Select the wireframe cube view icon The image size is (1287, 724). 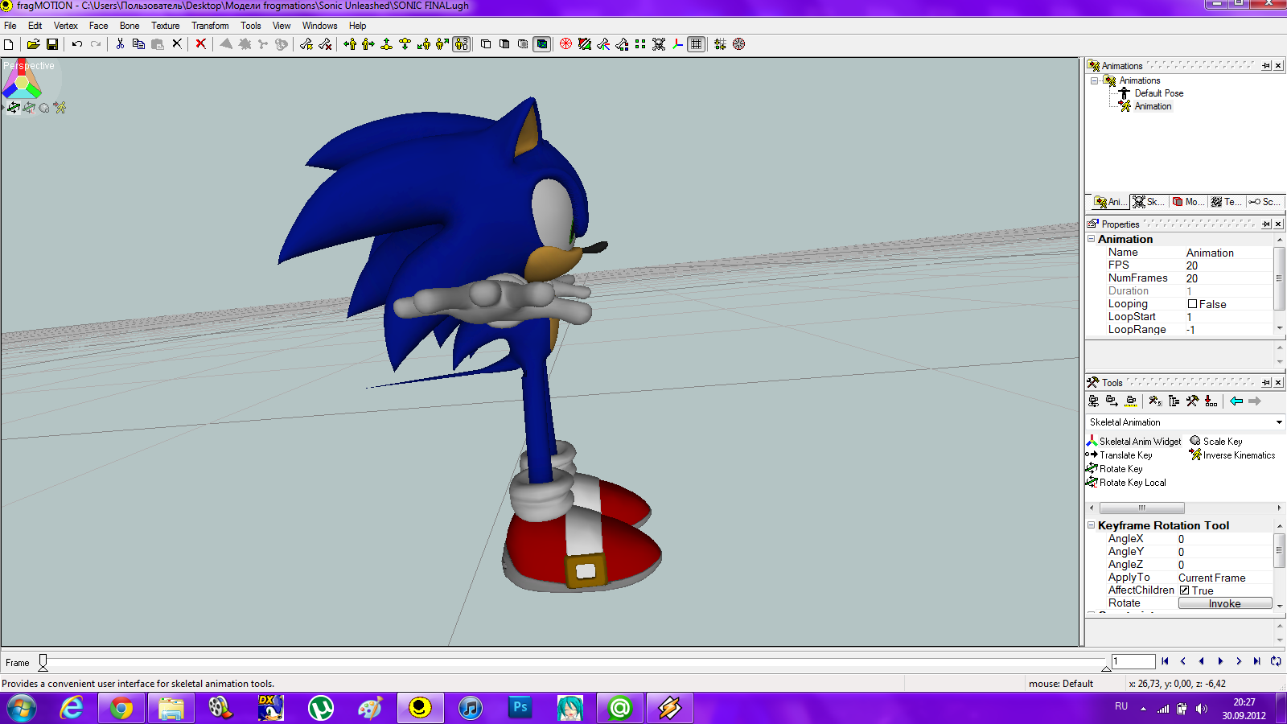[x=486, y=44]
